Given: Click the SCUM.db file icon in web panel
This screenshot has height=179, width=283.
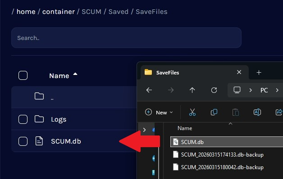Looking at the screenshot, I should (39, 141).
